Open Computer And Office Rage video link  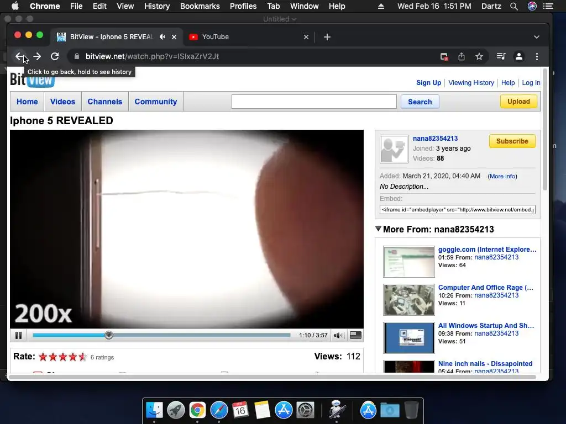485,287
